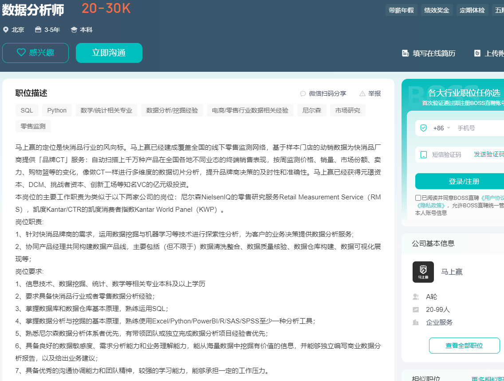Image resolution: width=504 pixels, height=381 pixels.
Task: Click the 岗位要求: line
Action: pyautogui.click(x=29, y=272)
